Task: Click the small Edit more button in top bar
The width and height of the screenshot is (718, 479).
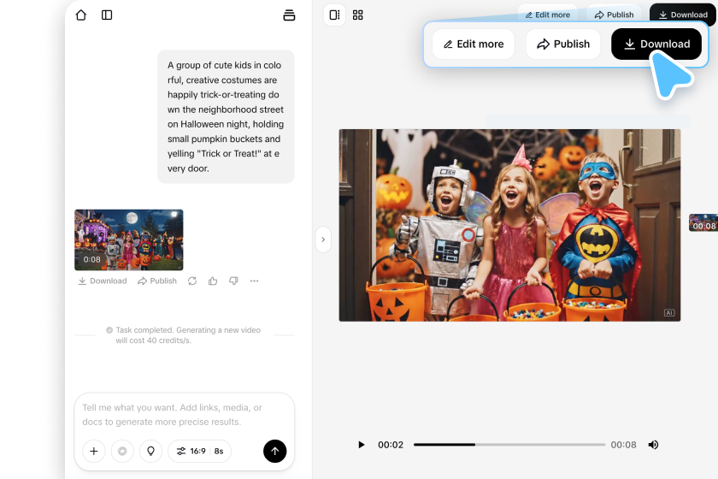Action: (548, 15)
